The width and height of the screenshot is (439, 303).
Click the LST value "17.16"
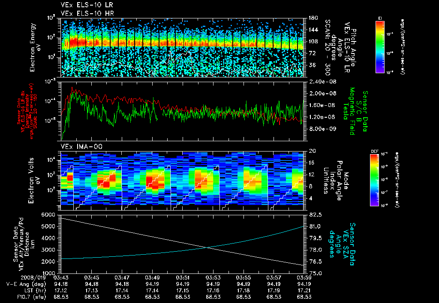point(213,291)
